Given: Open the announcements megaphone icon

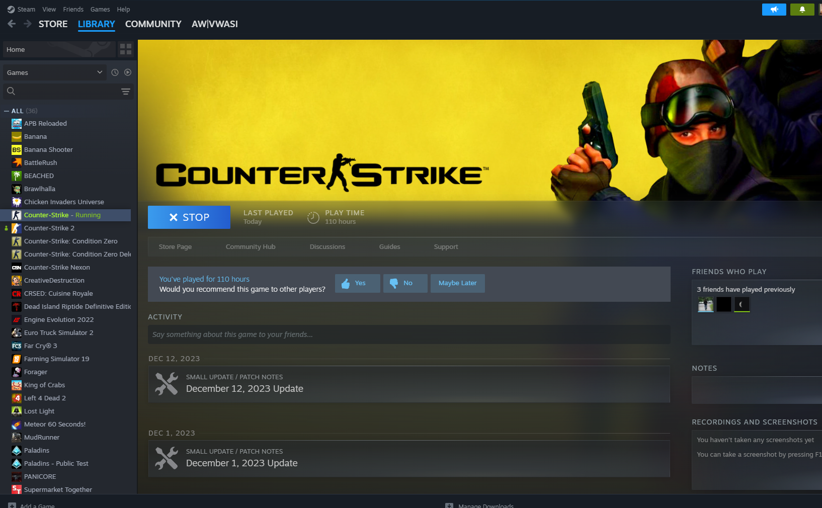Looking at the screenshot, I should (x=774, y=10).
